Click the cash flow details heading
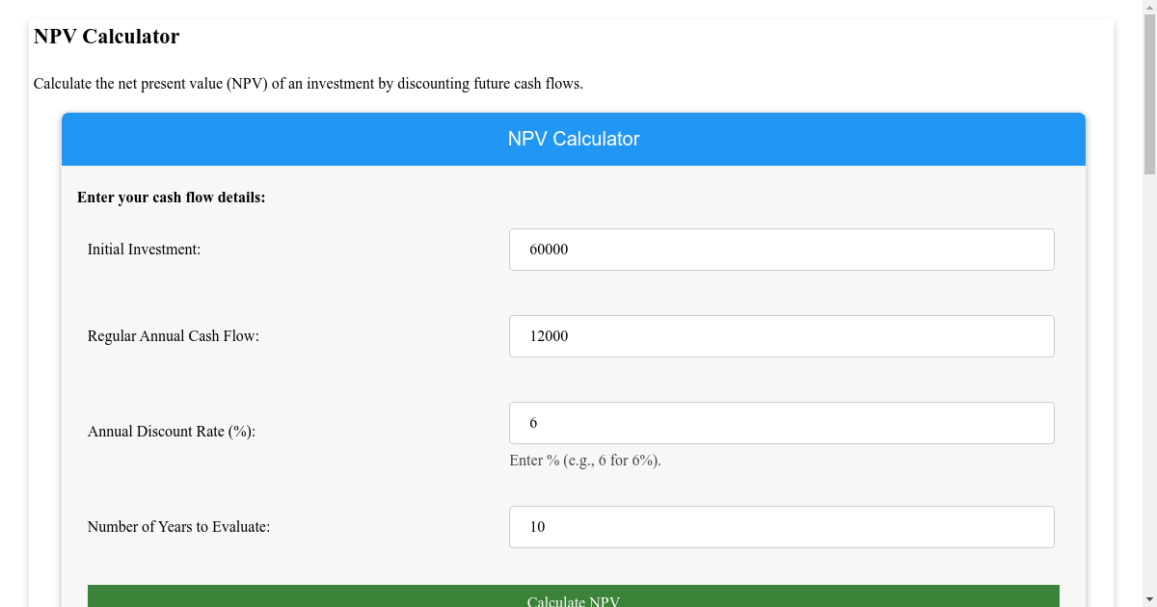 coord(171,197)
